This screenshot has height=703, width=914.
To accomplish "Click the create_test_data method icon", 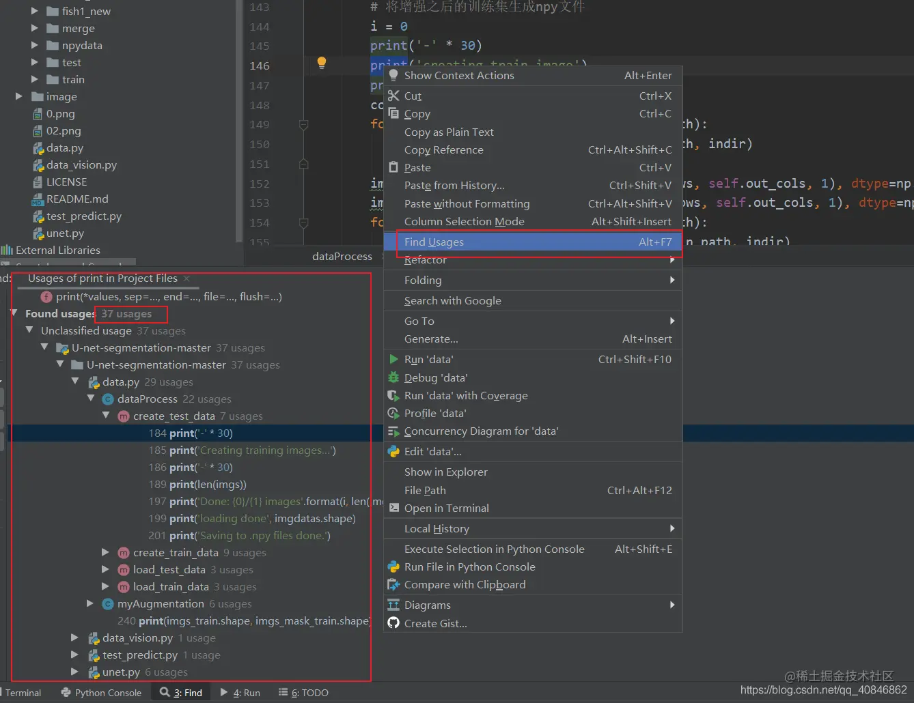I will tap(124, 416).
